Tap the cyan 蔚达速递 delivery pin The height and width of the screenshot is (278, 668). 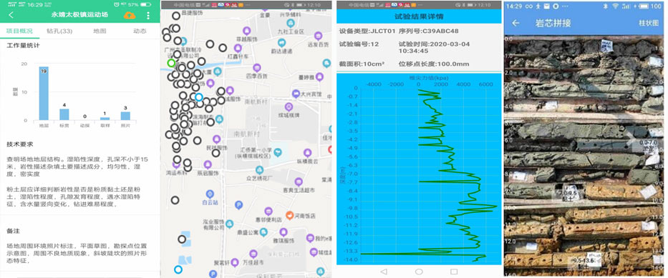coord(281,42)
